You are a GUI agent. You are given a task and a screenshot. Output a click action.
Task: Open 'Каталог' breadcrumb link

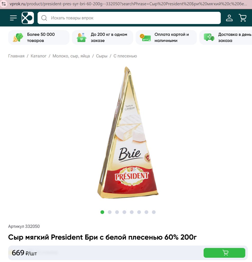[x=38, y=56]
